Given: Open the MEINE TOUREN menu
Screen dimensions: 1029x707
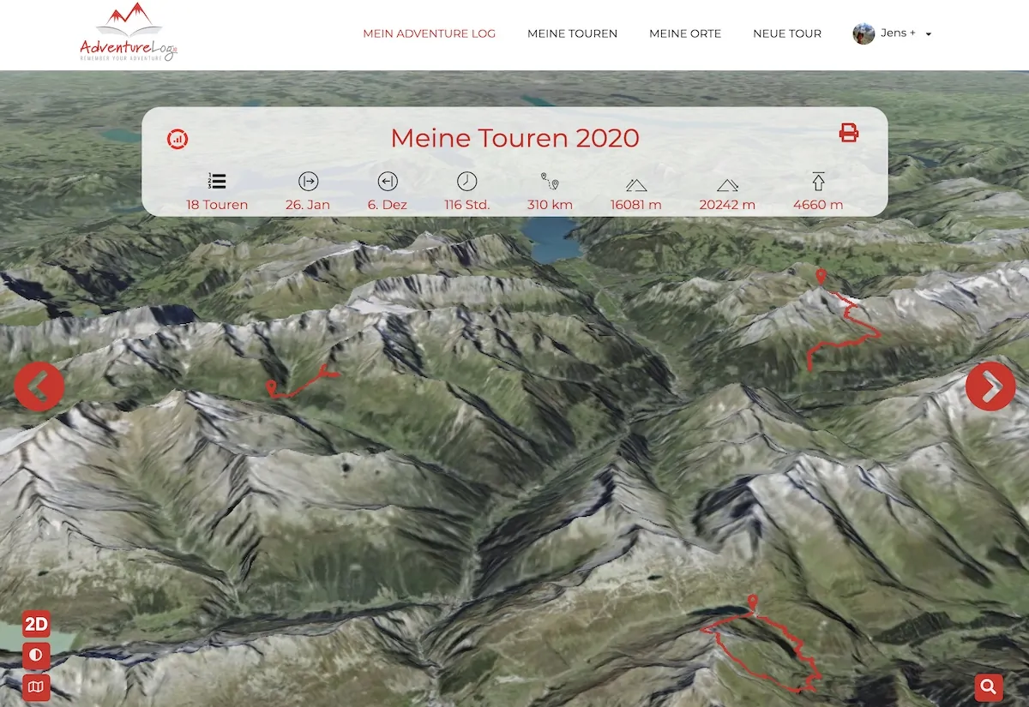Looking at the screenshot, I should 572,33.
